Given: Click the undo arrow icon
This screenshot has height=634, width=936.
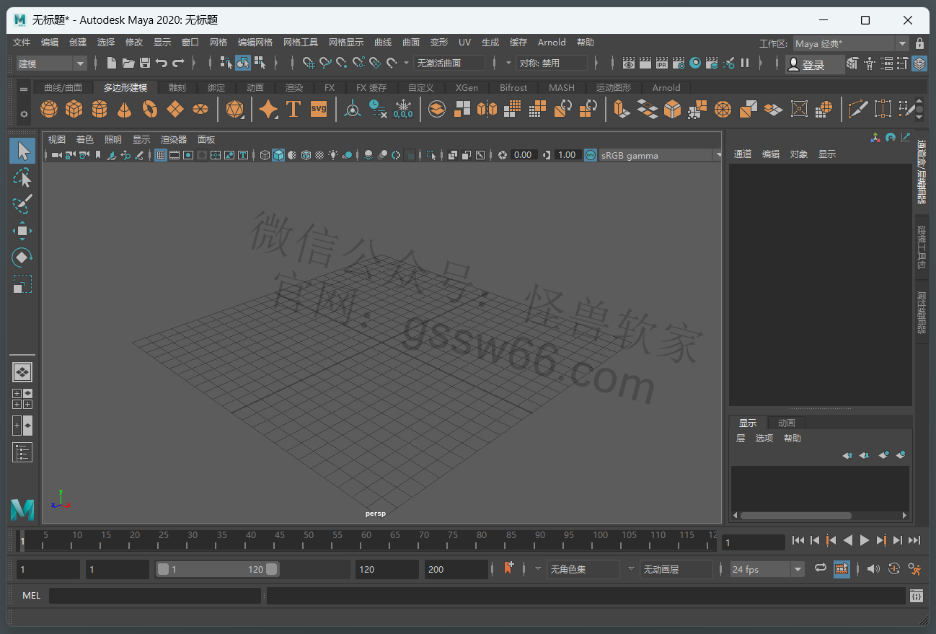Looking at the screenshot, I should pyautogui.click(x=162, y=63).
